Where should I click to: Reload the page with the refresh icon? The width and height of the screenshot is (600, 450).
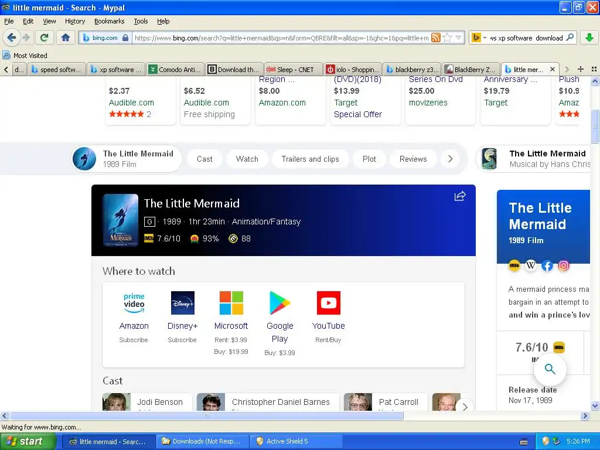click(45, 37)
